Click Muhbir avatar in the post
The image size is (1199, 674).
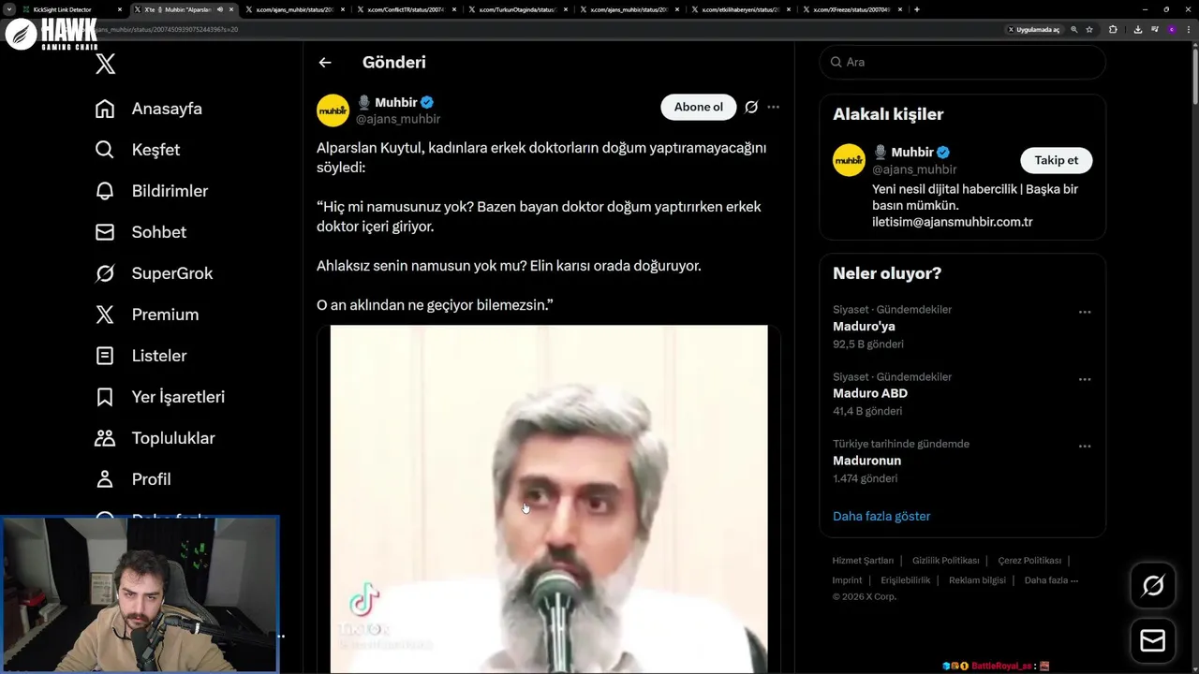click(333, 110)
